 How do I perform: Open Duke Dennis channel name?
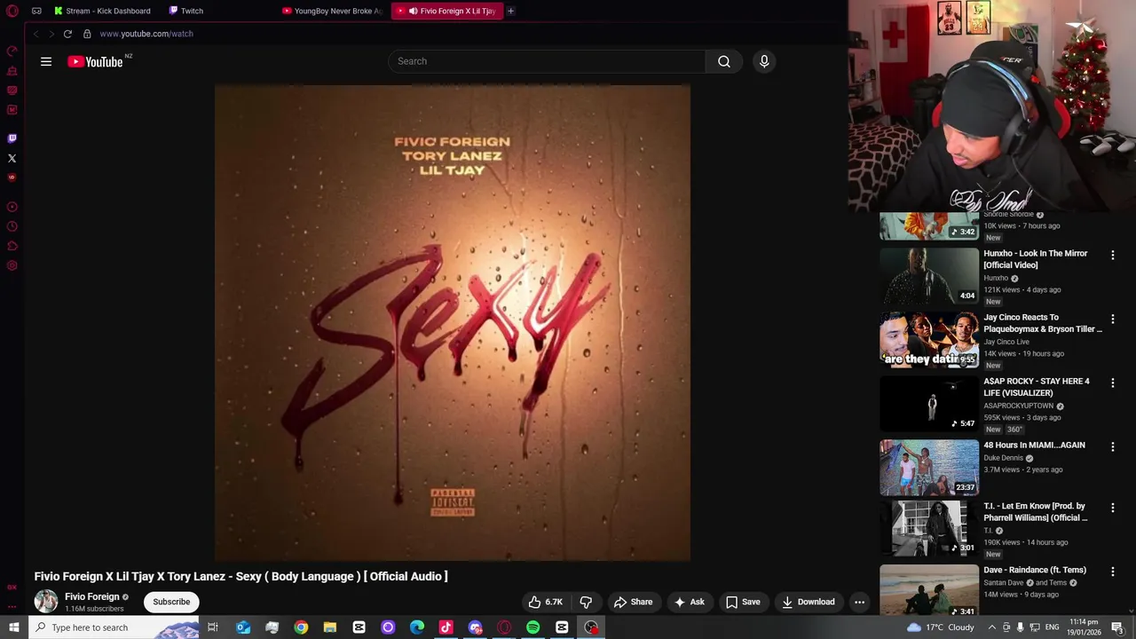tap(1004, 458)
